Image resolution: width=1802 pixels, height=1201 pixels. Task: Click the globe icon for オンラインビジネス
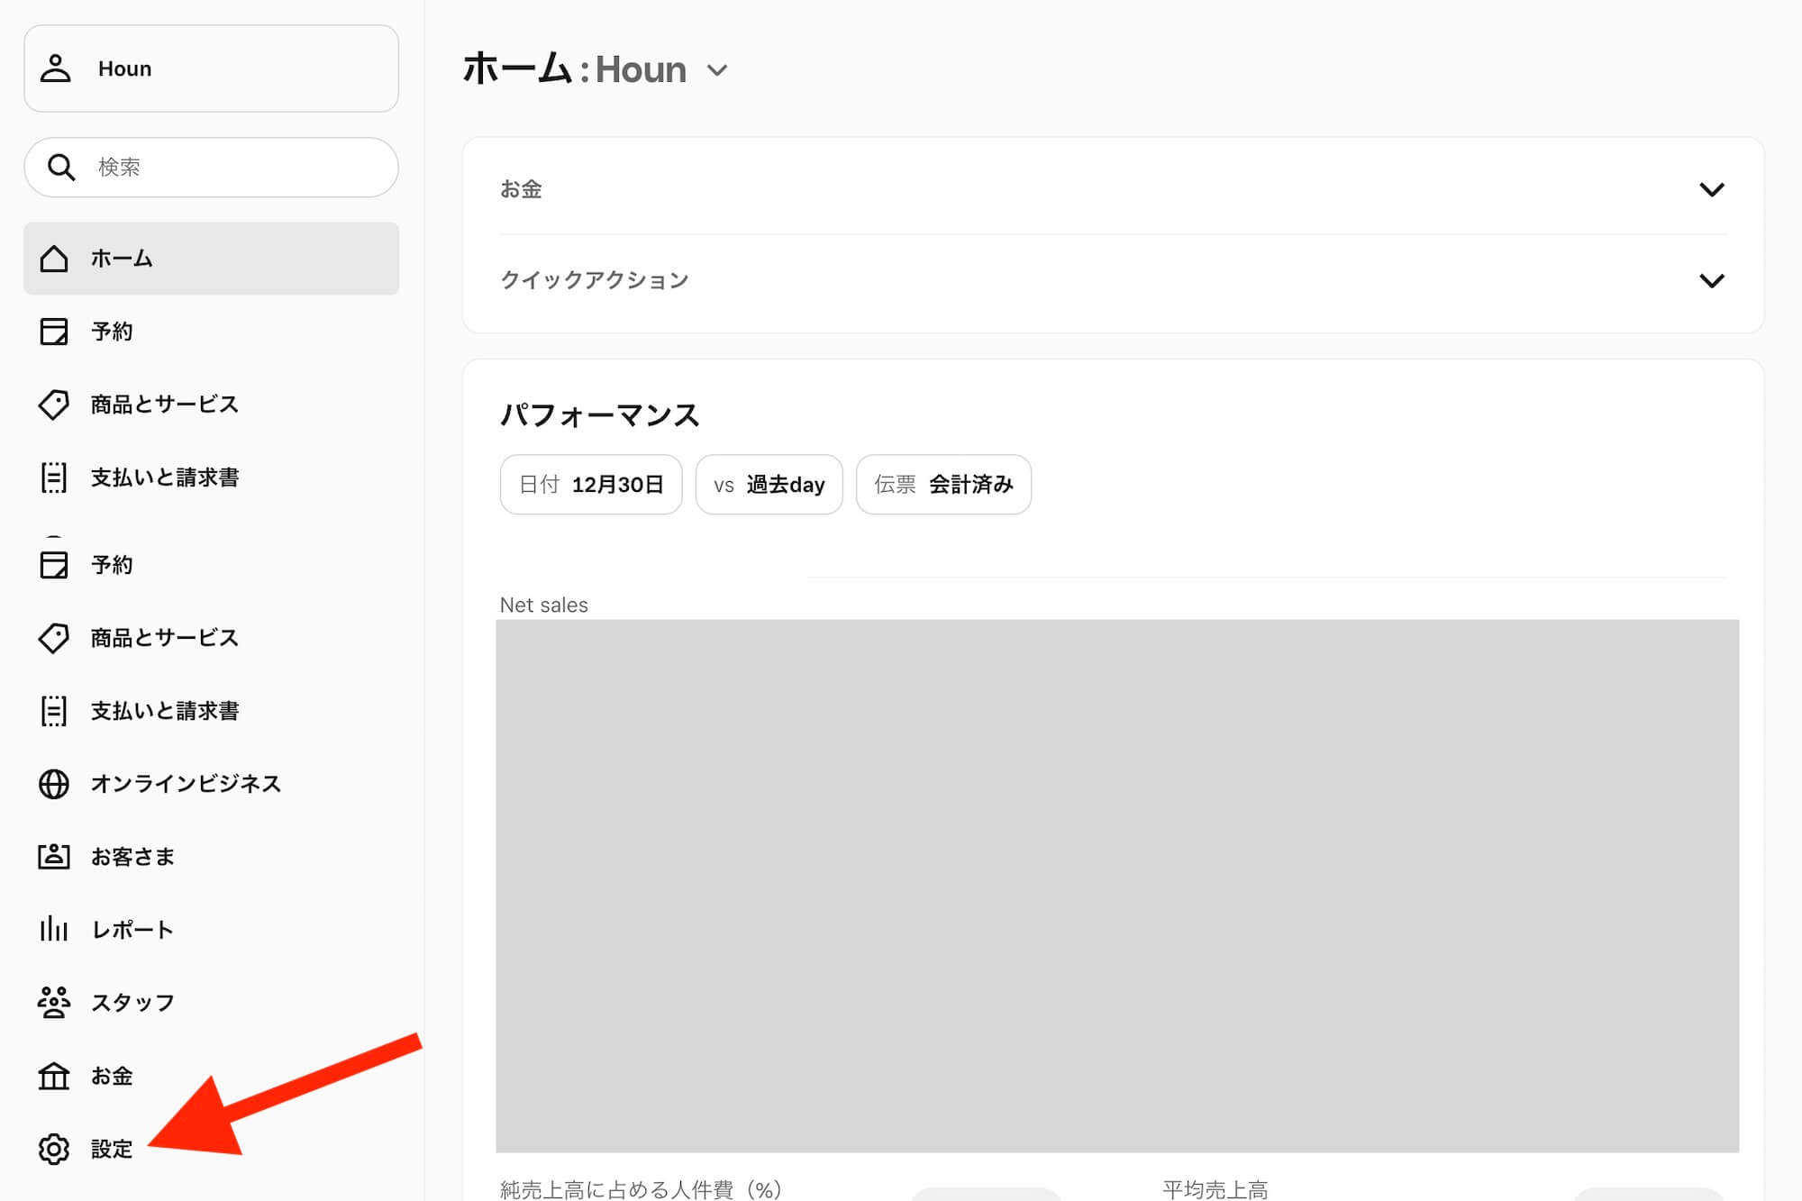[x=54, y=784]
